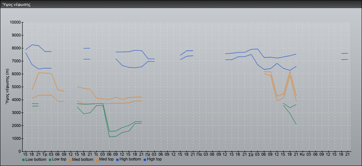Click the 'Πέ' day label on the x-axis
Screen dimensions: 362x166
pos(148,155)
